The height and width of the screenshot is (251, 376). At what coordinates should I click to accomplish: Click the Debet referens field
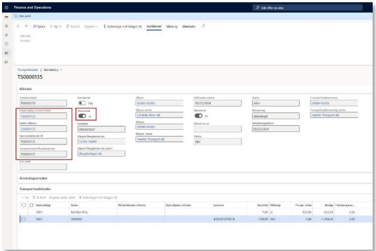[43, 129]
